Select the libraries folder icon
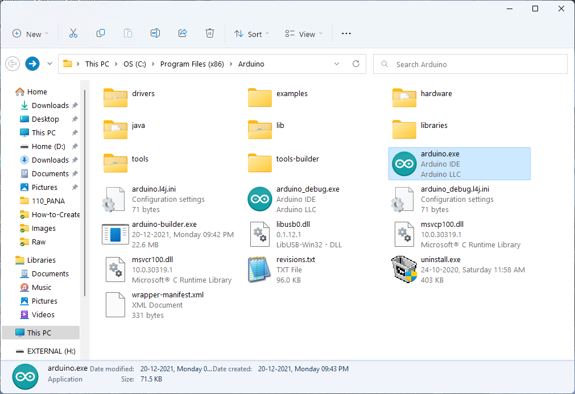This screenshot has height=394, width=575. (404, 130)
